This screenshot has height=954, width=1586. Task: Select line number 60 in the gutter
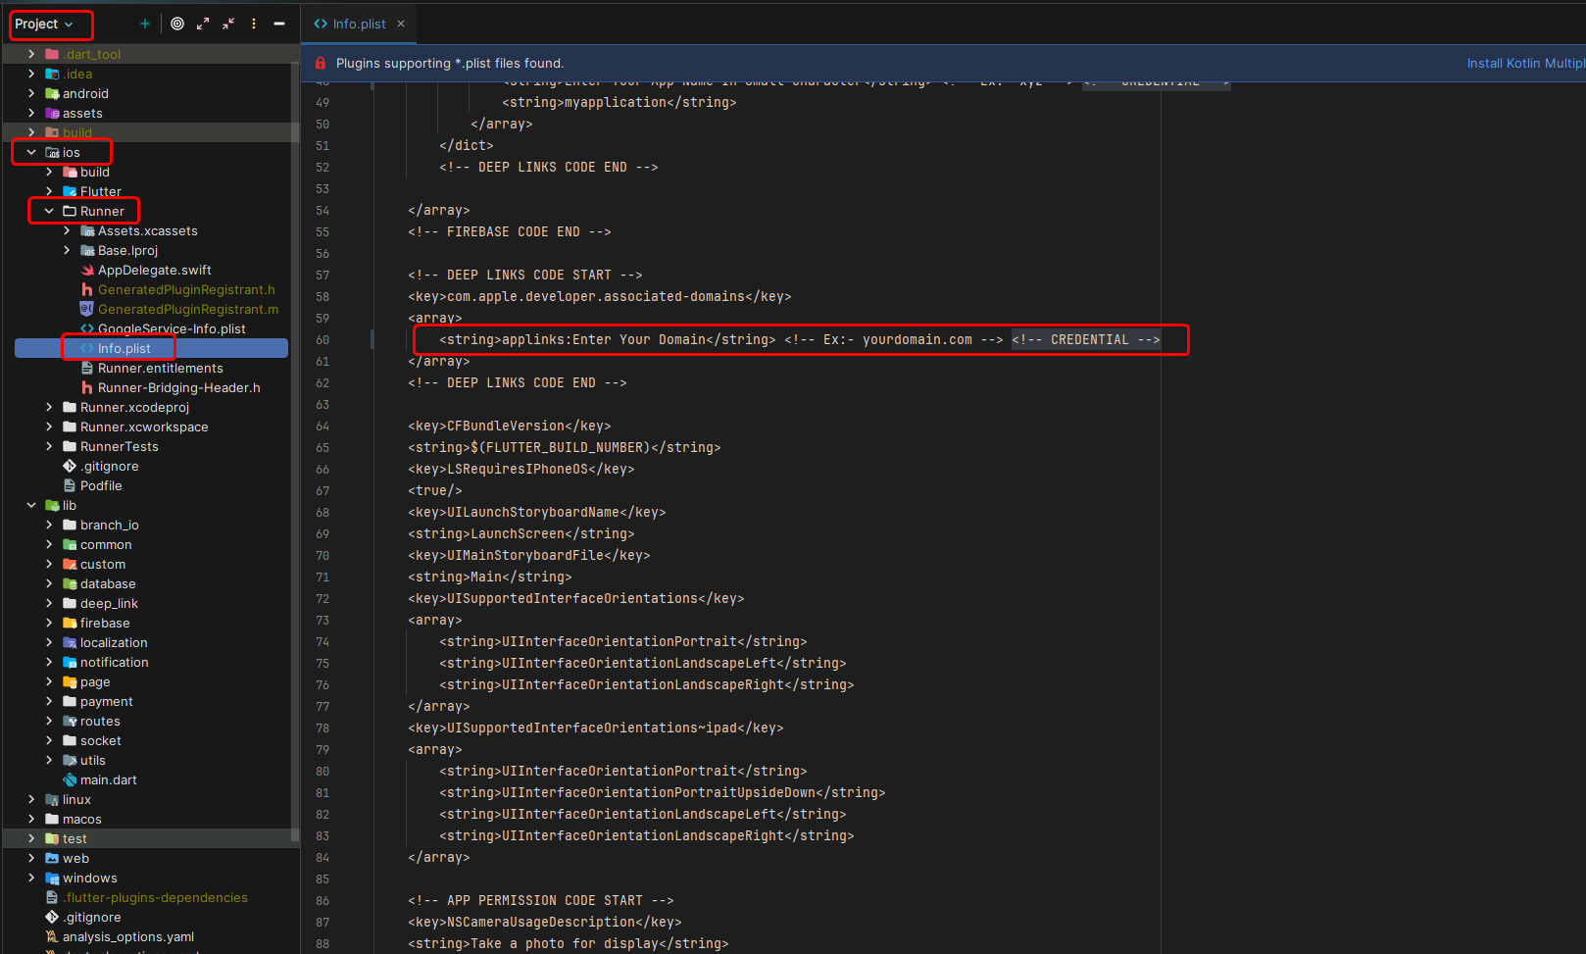pyautogui.click(x=322, y=339)
